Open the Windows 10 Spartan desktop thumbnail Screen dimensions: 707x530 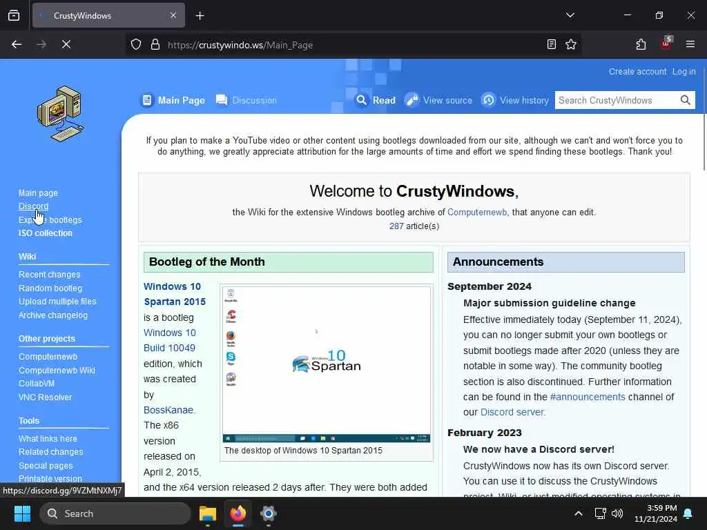[x=327, y=364]
